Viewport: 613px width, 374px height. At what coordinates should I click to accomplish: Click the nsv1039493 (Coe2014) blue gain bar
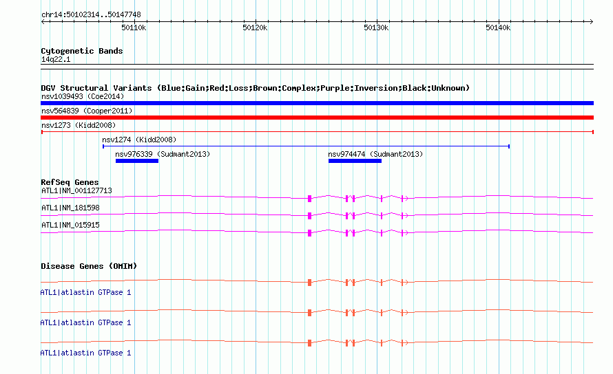coord(317,103)
